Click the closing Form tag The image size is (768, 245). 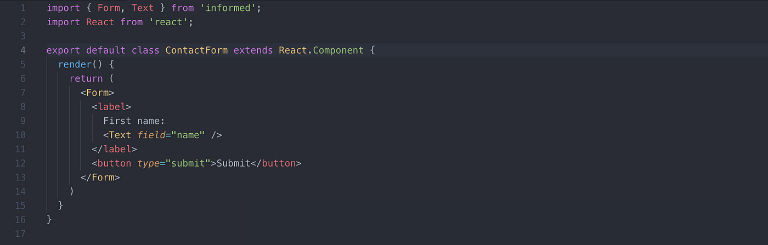(x=100, y=178)
